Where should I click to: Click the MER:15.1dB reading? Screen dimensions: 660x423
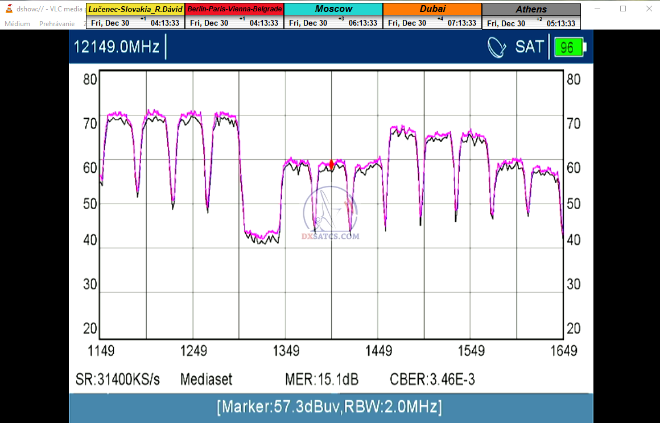click(x=321, y=379)
